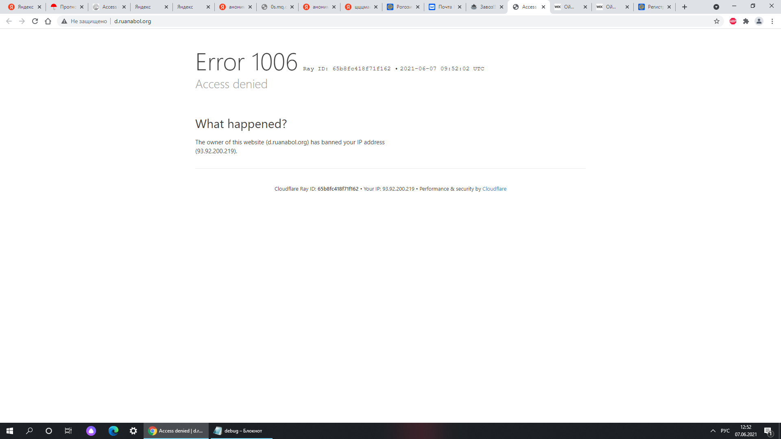Follow the Cloudflare link
The width and height of the screenshot is (781, 439).
click(494, 189)
